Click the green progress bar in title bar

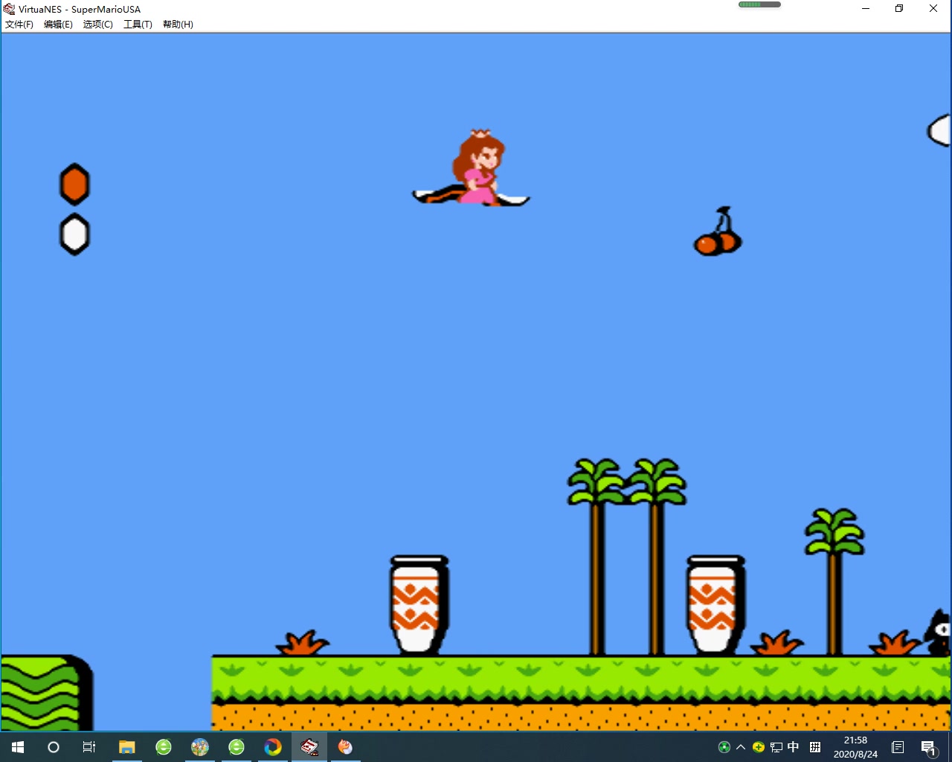click(759, 4)
